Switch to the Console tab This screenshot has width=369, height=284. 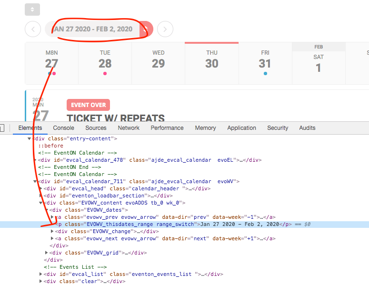[x=63, y=128]
